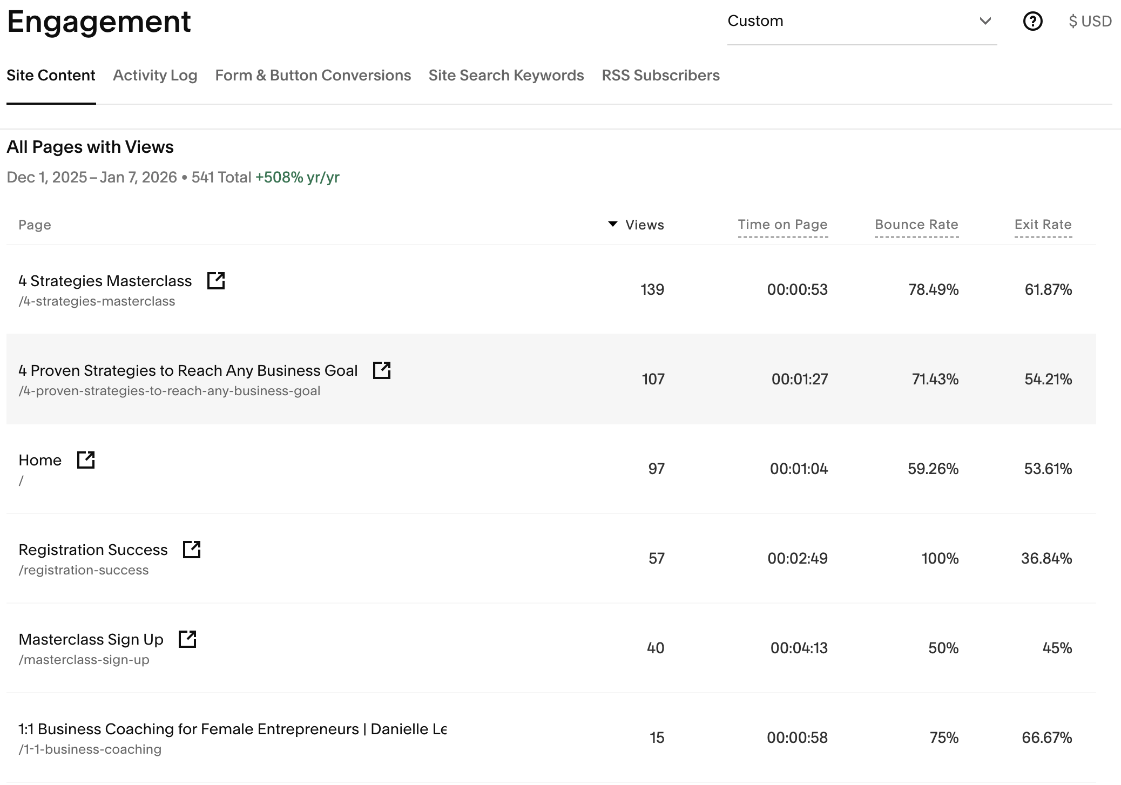Image resolution: width=1121 pixels, height=785 pixels.
Task: Switch to Activity Log tab
Action: [x=155, y=76]
